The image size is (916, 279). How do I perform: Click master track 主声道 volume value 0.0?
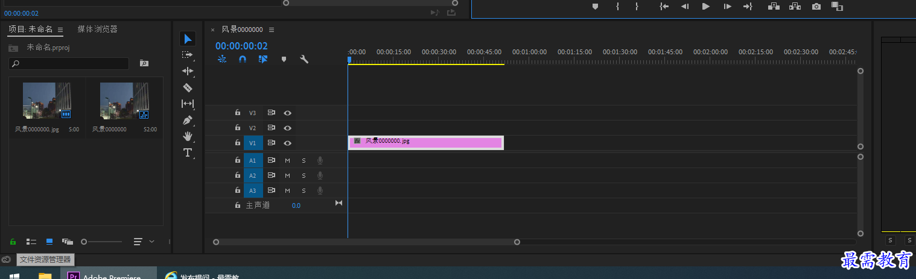[296, 205]
